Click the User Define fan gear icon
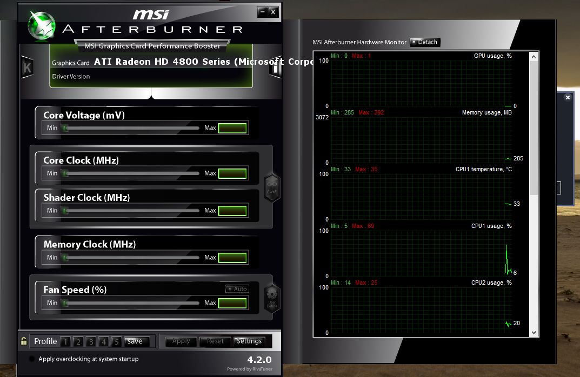580x377 pixels. [x=272, y=298]
